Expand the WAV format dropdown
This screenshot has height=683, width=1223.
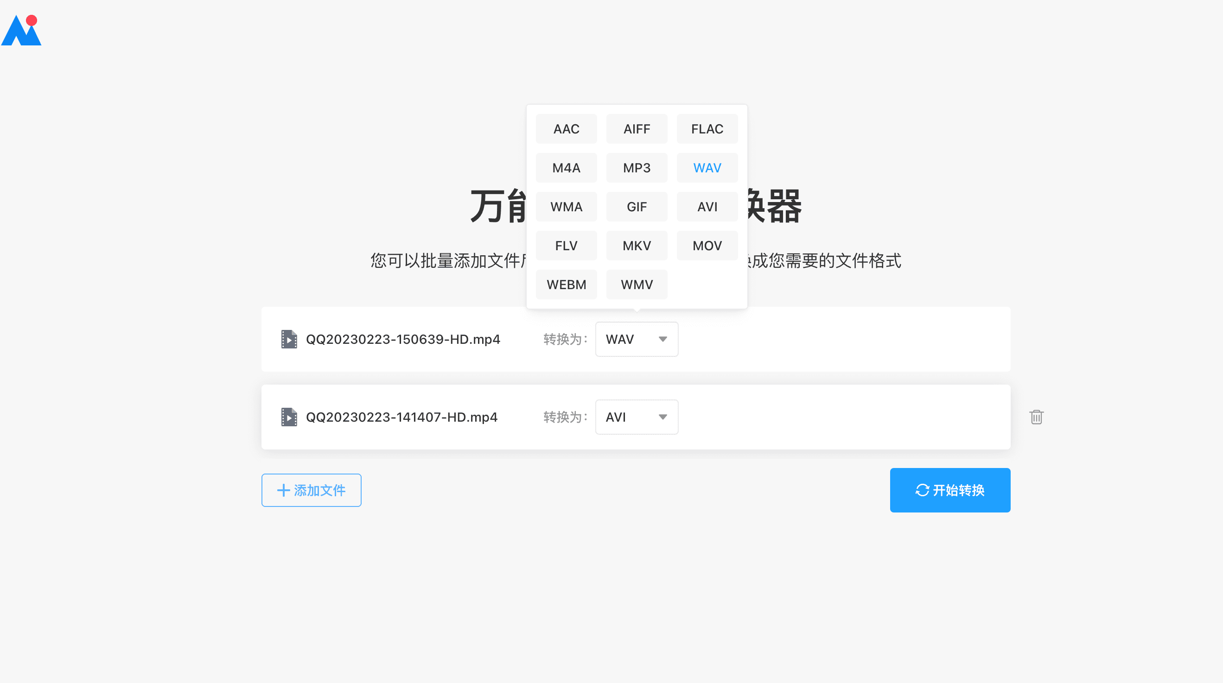click(x=636, y=339)
